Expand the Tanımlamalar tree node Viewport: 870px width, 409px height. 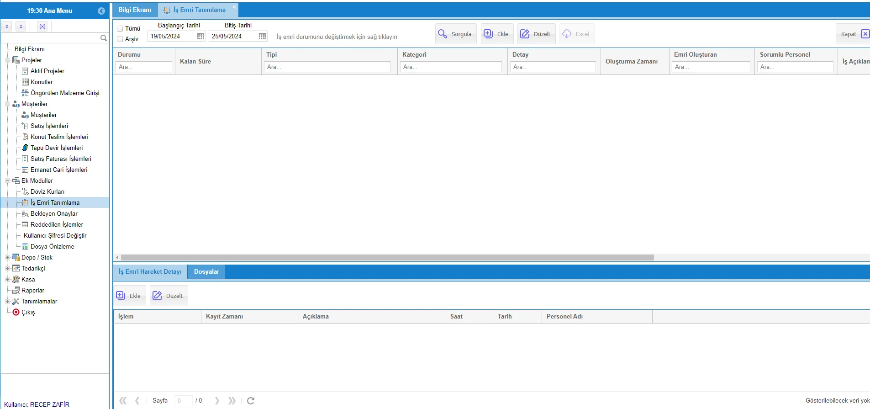coord(7,302)
